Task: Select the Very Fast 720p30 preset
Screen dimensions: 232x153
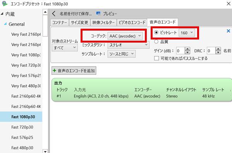Action: pyautogui.click(x=26, y=65)
